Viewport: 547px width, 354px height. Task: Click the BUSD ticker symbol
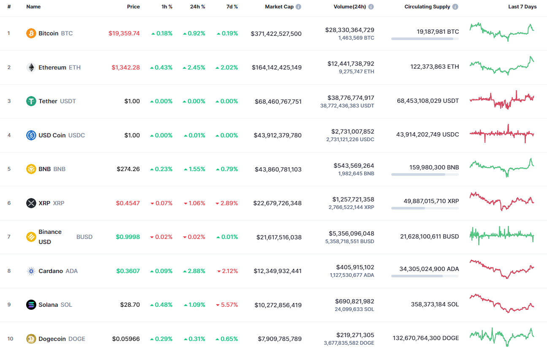(x=84, y=237)
